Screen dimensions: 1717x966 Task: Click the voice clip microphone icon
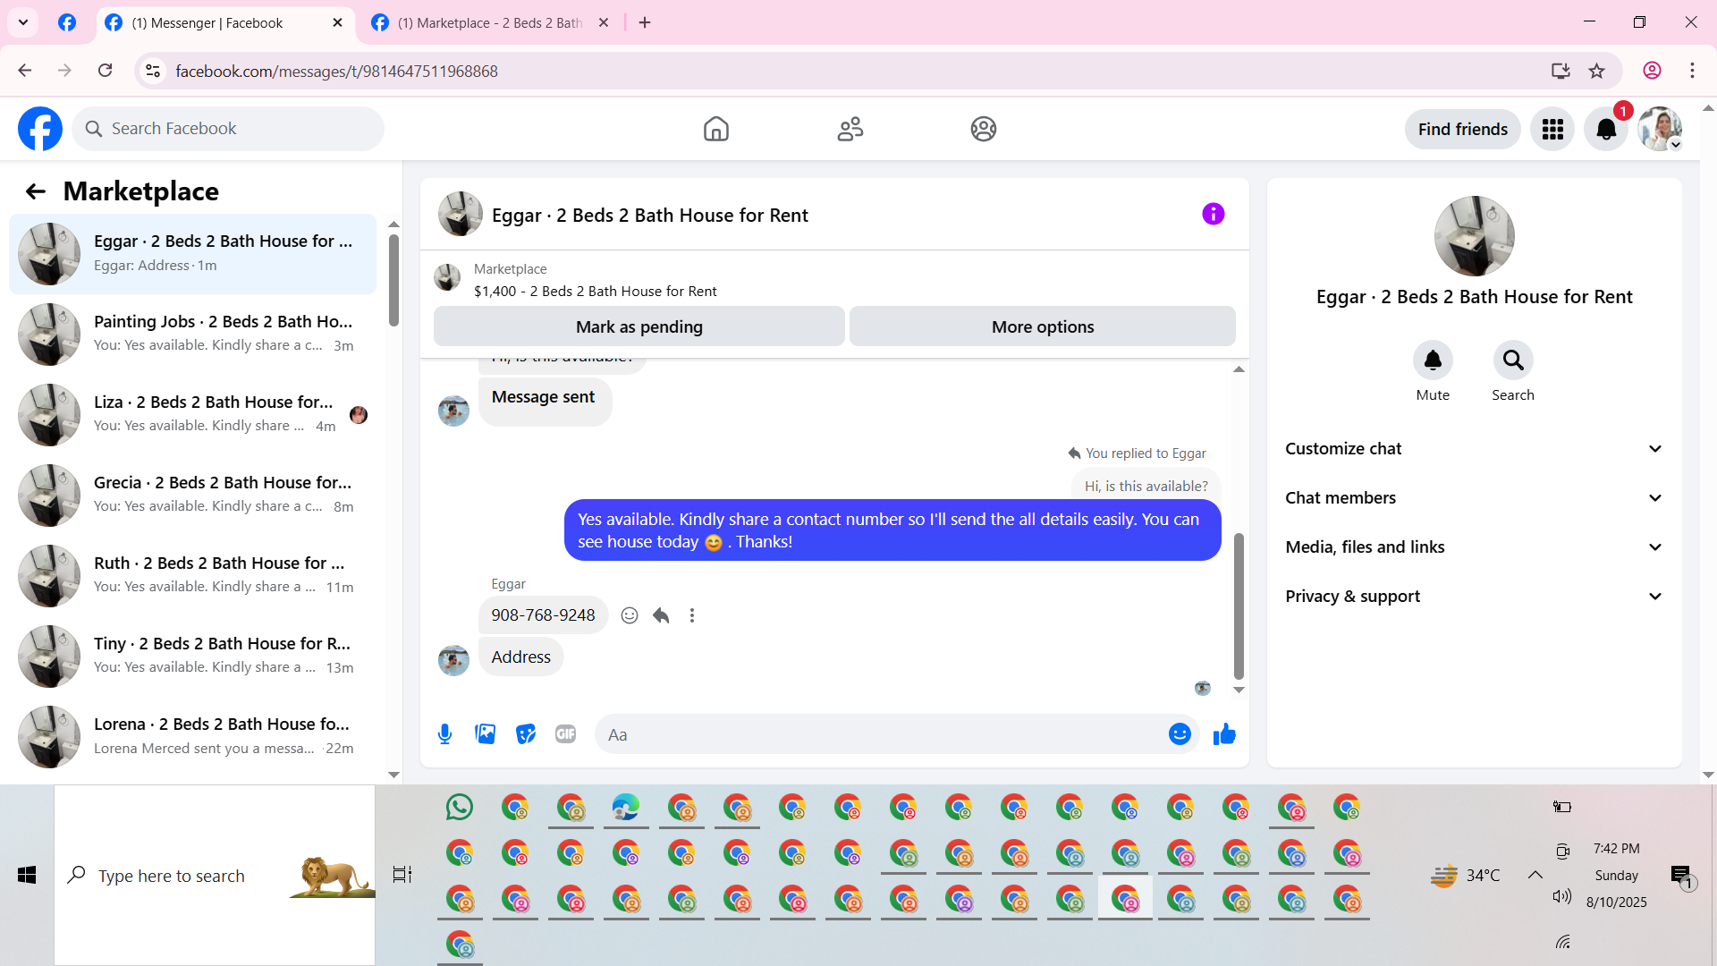click(x=444, y=734)
